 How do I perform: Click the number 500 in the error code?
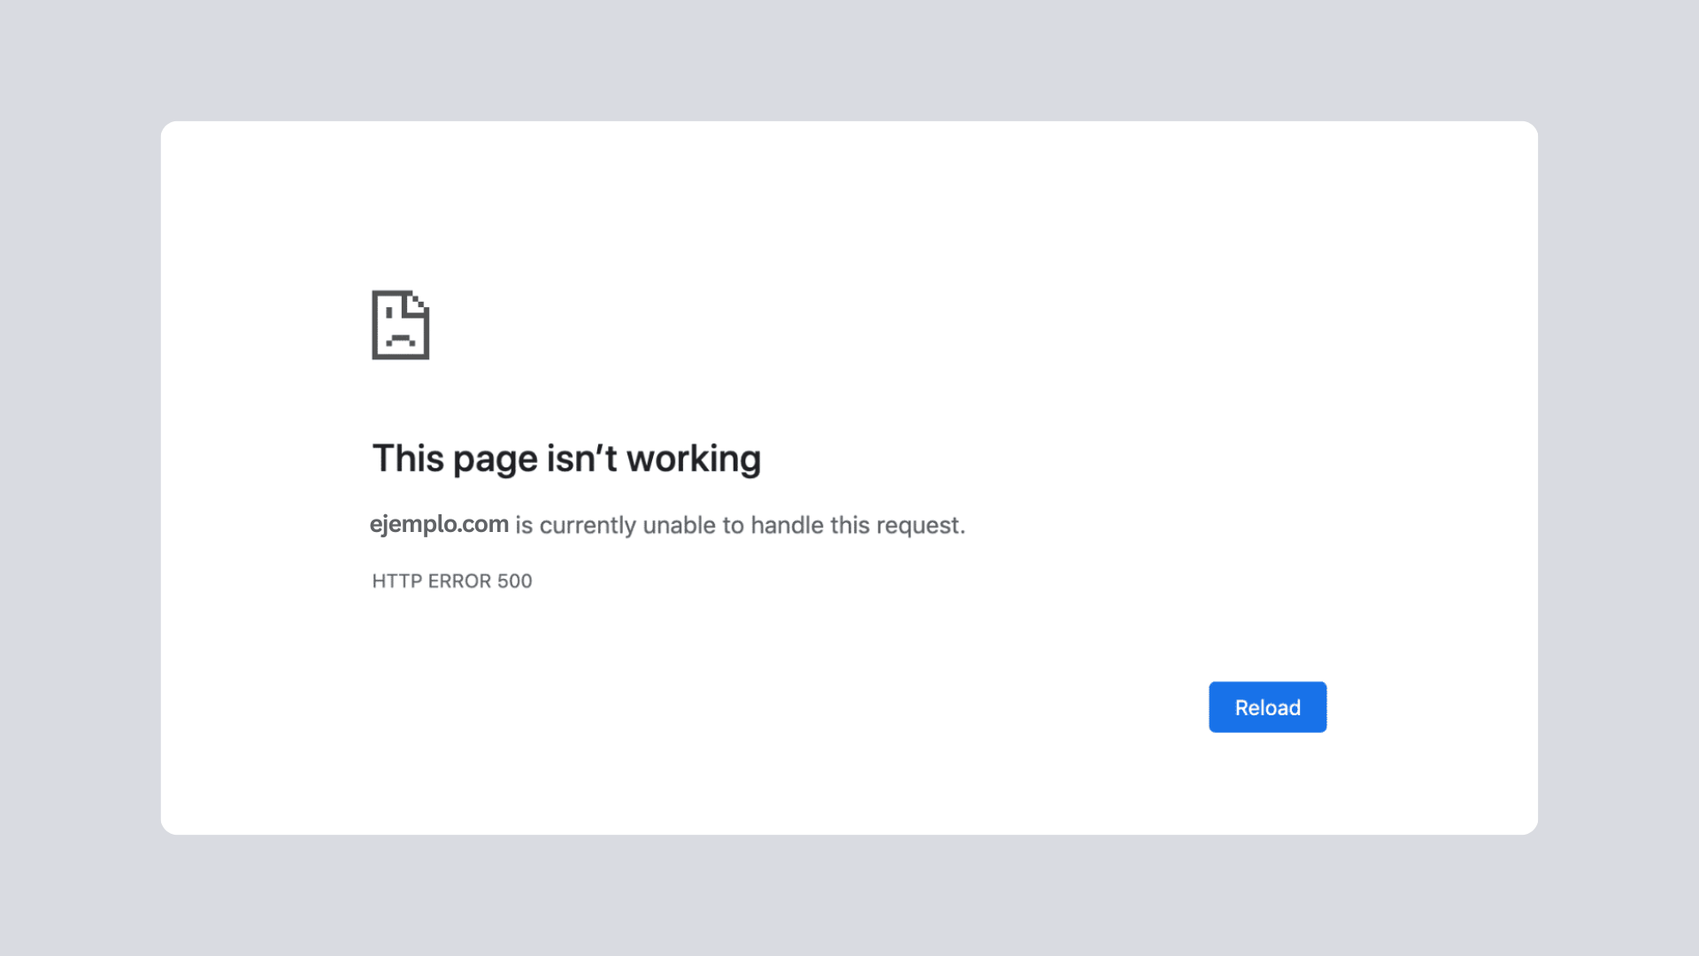tap(514, 581)
